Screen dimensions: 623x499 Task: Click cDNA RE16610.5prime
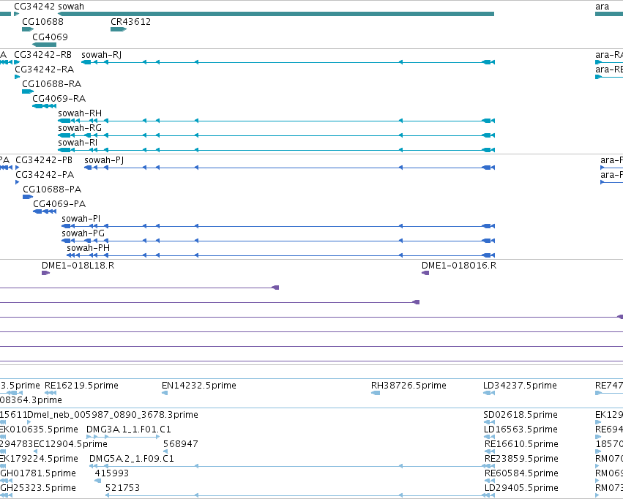click(x=490, y=451)
